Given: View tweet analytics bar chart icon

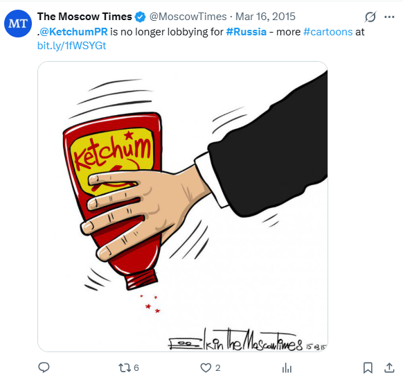Looking at the screenshot, I should pyautogui.click(x=287, y=367).
